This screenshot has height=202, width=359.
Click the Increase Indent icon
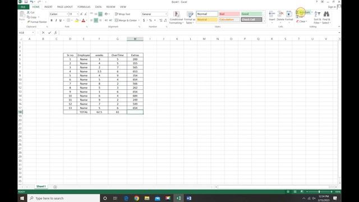[111, 20]
